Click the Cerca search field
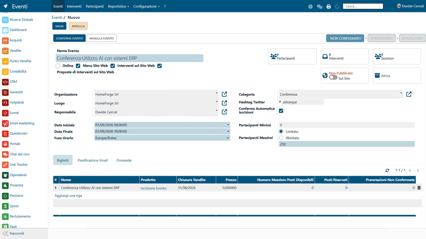 coord(363,6)
